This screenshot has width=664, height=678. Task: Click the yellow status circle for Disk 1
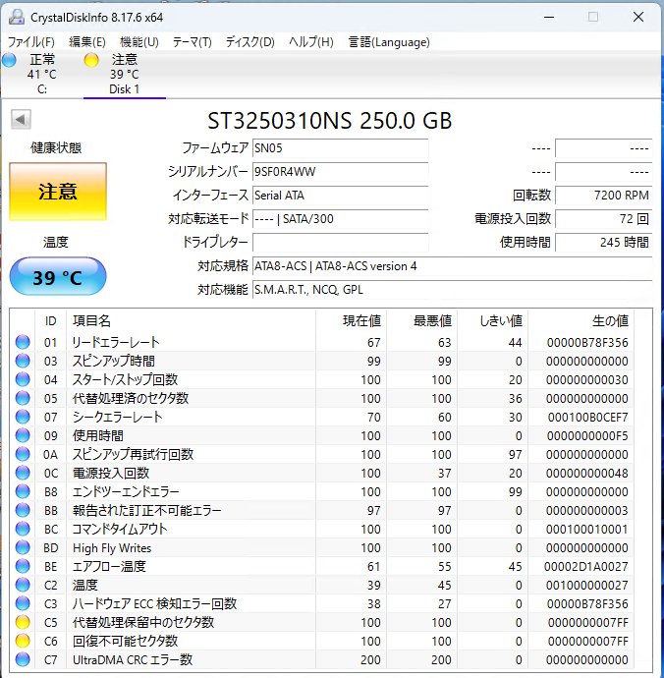[x=91, y=60]
